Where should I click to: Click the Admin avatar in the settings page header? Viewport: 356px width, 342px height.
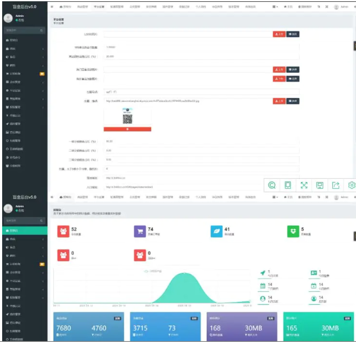[x=336, y=7]
